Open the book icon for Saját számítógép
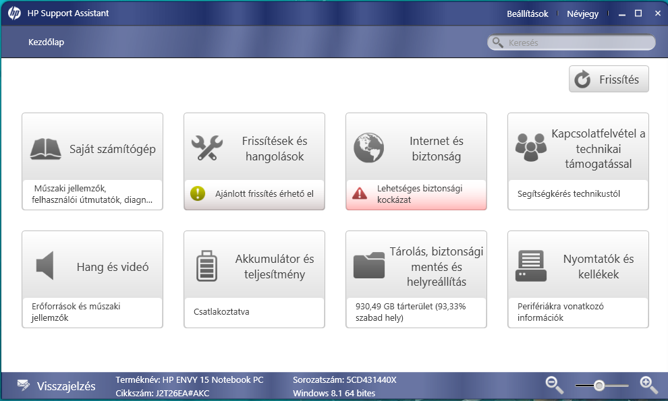This screenshot has height=401, width=668. click(x=46, y=148)
